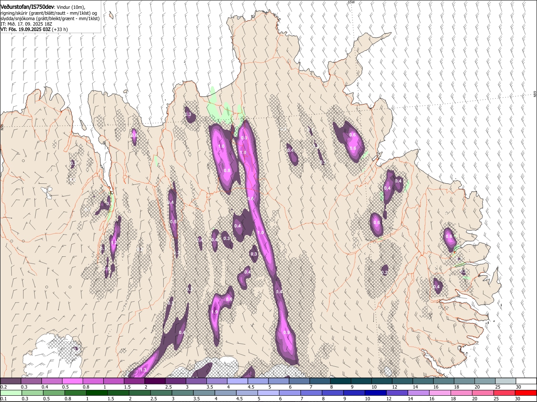537x402 pixels.
Task: Click the '1.9' precipitation value on the map
Action: pyautogui.click(x=214, y=312)
